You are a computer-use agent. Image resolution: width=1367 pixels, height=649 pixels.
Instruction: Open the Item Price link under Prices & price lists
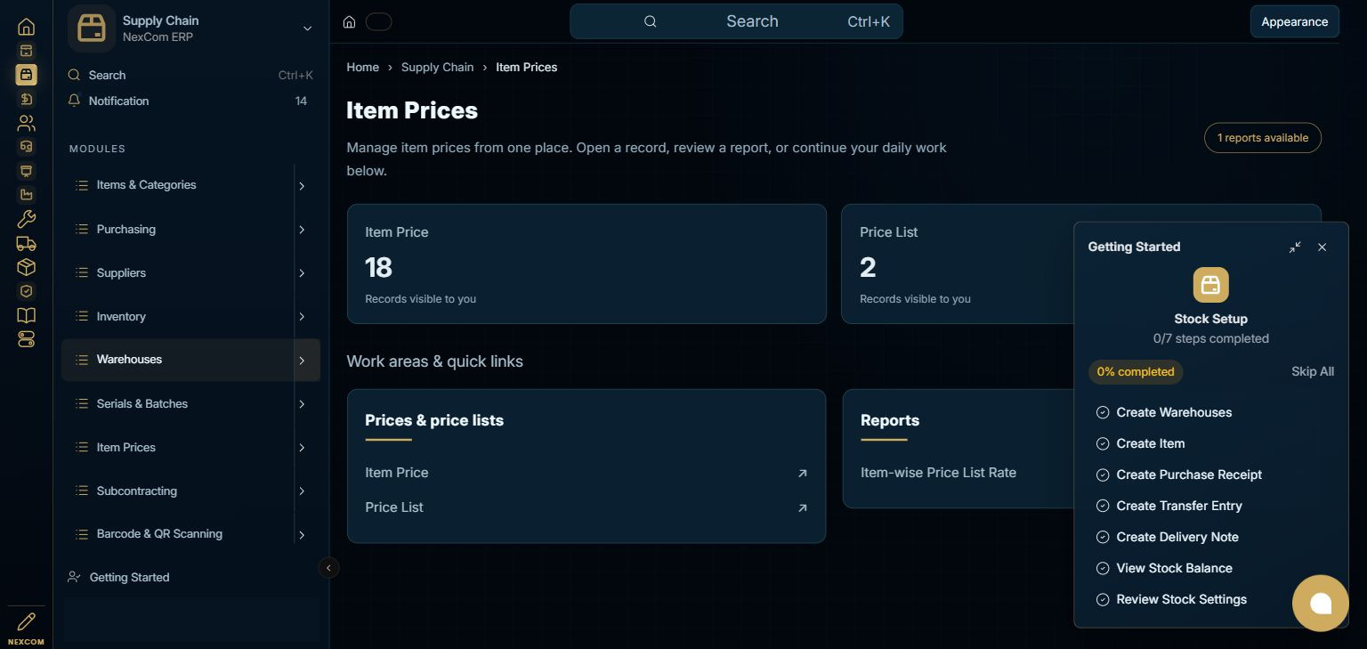click(586, 473)
